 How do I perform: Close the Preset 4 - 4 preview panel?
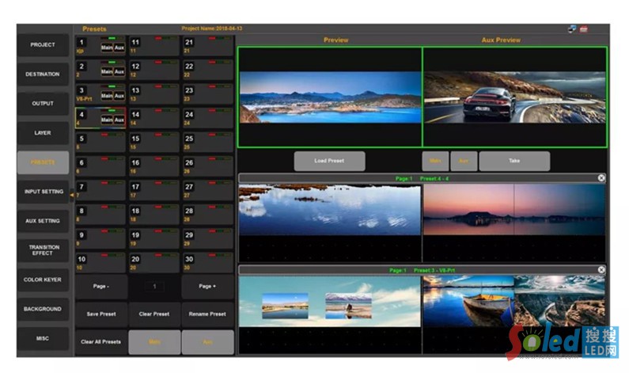tap(601, 178)
